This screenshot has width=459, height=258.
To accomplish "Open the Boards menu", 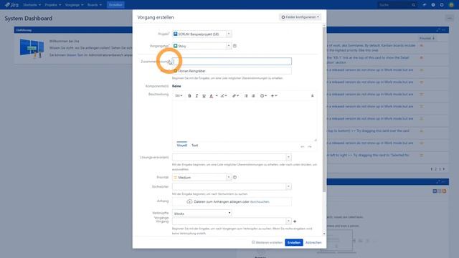I will [x=95, y=5].
